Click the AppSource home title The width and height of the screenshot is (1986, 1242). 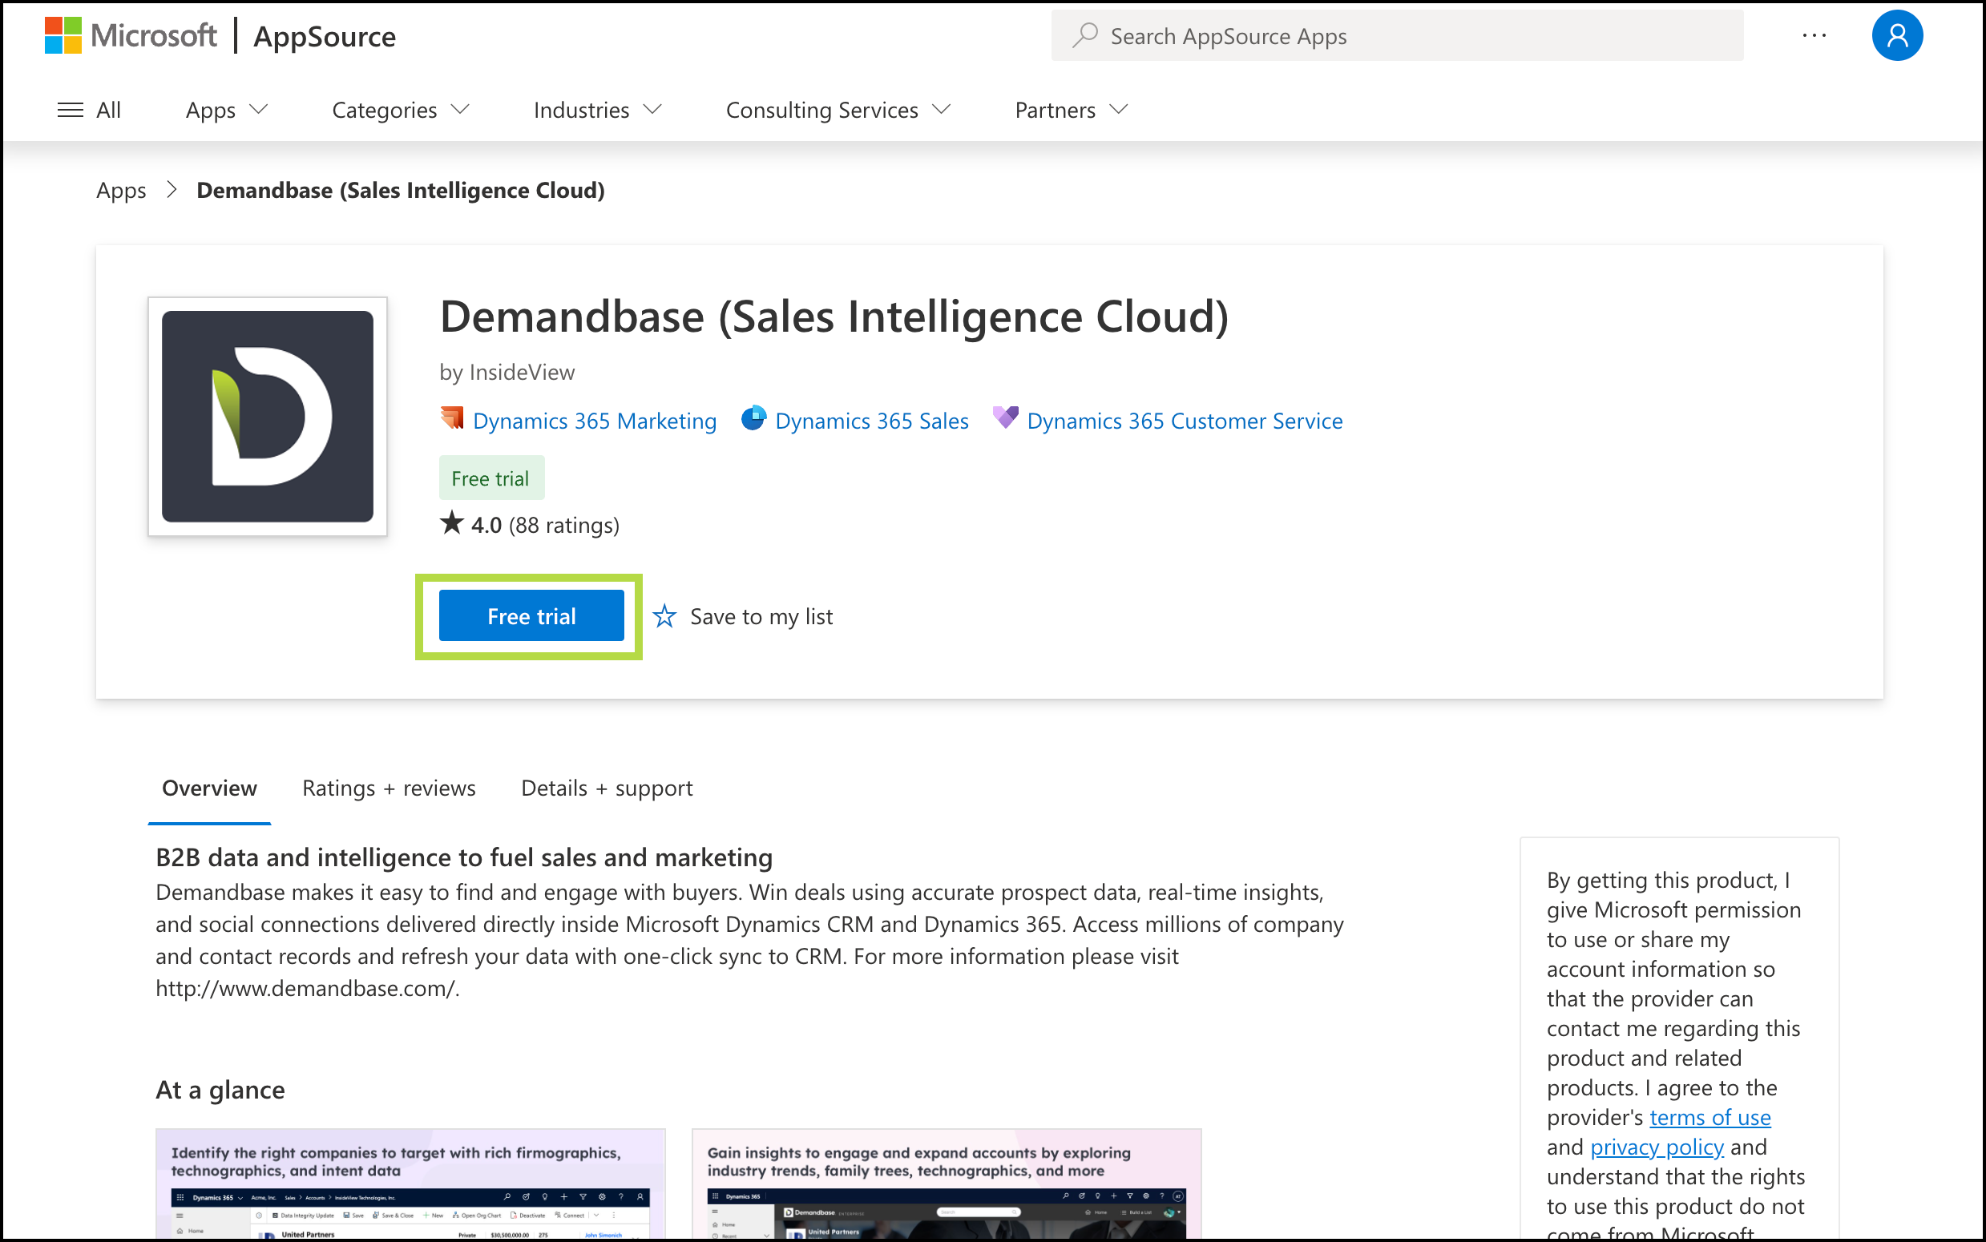click(325, 36)
